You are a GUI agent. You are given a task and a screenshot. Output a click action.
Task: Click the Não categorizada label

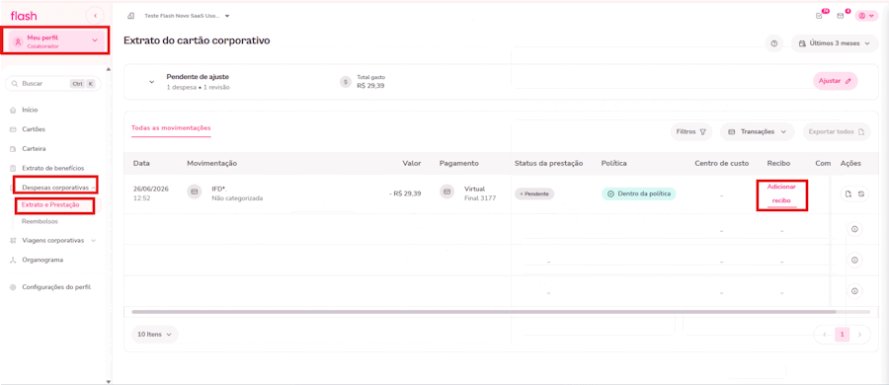click(237, 198)
